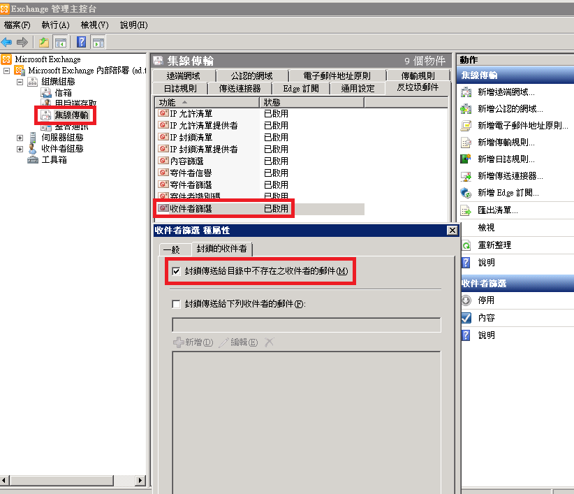Click the 新增日誌規則 icon
574x494 pixels.
pyautogui.click(x=466, y=159)
